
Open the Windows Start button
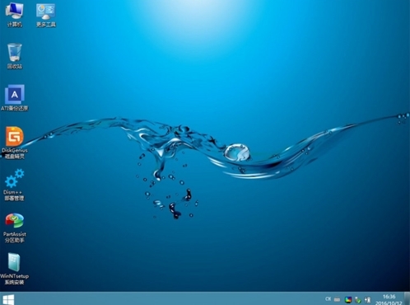[8, 299]
